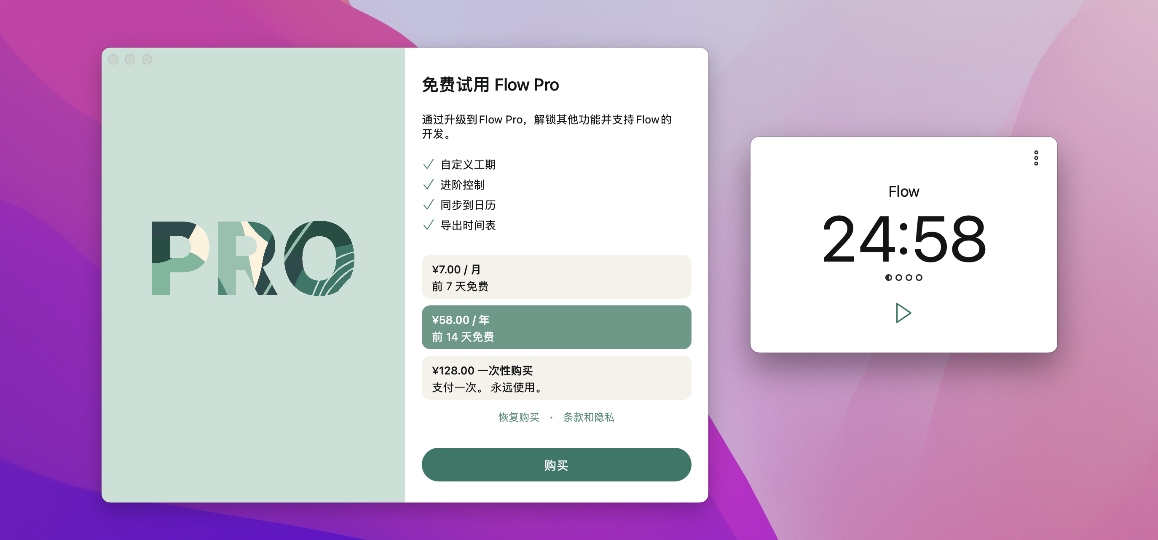This screenshot has width=1158, height=540.
Task: Click the checkmark beside 同步到日历
Action: pos(429,204)
